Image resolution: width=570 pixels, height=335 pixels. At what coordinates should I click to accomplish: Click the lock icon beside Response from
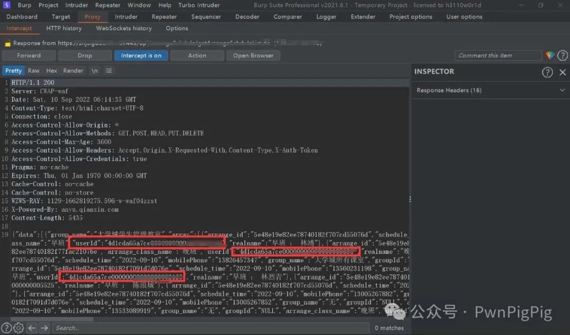click(7, 44)
